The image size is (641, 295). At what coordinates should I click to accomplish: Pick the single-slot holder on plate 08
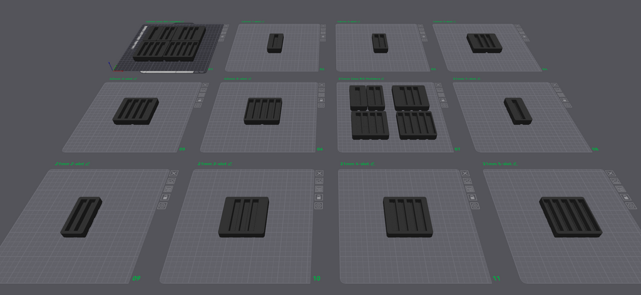(x=518, y=111)
